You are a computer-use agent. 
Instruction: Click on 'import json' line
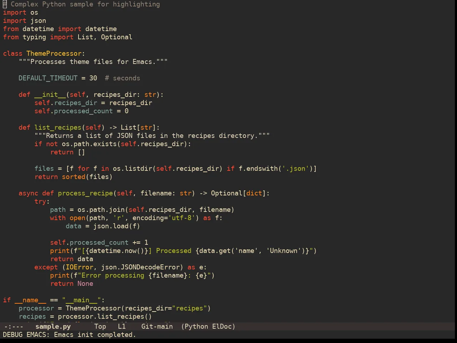[24, 20]
